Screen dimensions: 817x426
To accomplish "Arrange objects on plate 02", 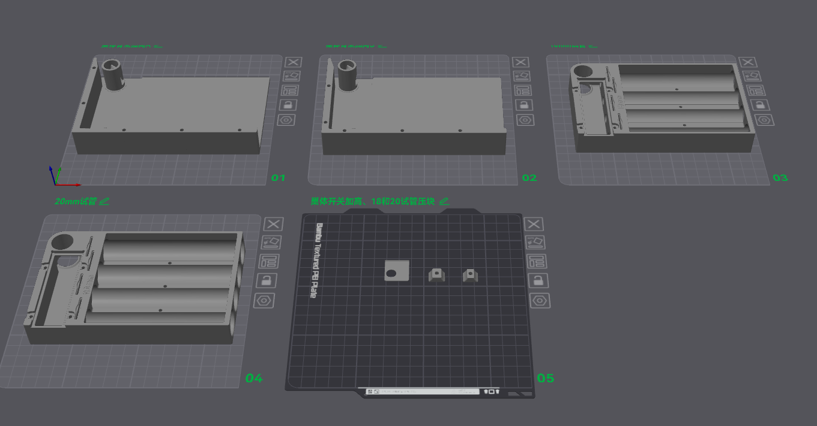I will (523, 90).
